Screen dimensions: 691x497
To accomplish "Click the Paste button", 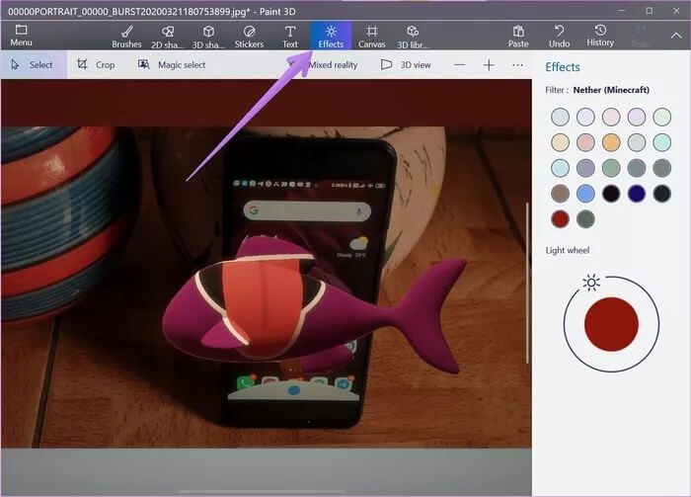I will point(518,37).
